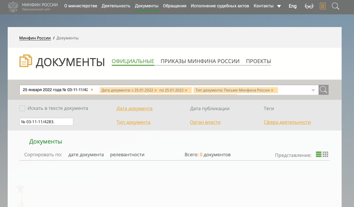Open 'Орган власти' filter
Image resolution: width=354 pixels, height=207 pixels.
tap(205, 122)
